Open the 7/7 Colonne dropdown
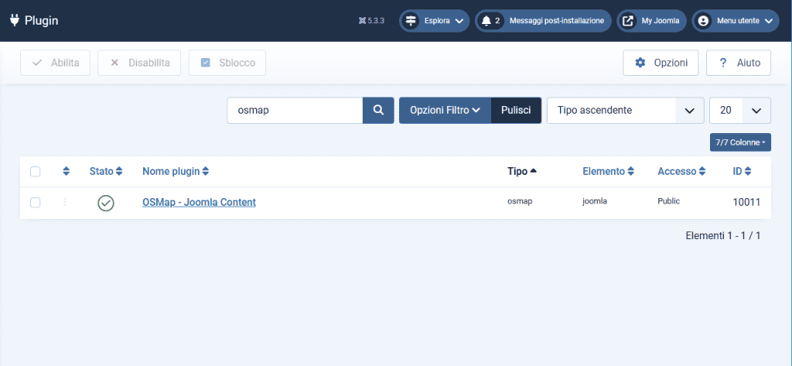Image resolution: width=792 pixels, height=366 pixels. pos(740,142)
